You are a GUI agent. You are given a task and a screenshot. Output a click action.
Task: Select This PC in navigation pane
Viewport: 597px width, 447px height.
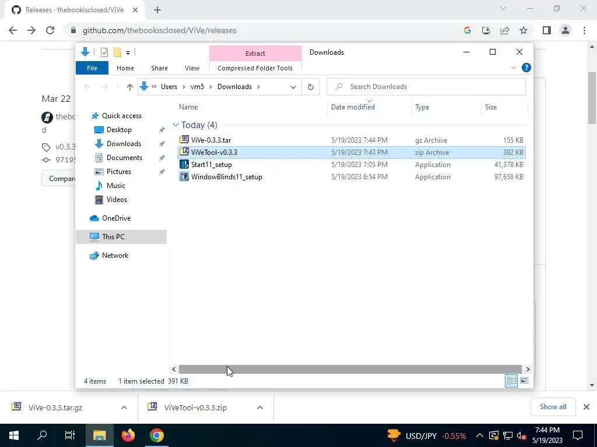pos(113,237)
